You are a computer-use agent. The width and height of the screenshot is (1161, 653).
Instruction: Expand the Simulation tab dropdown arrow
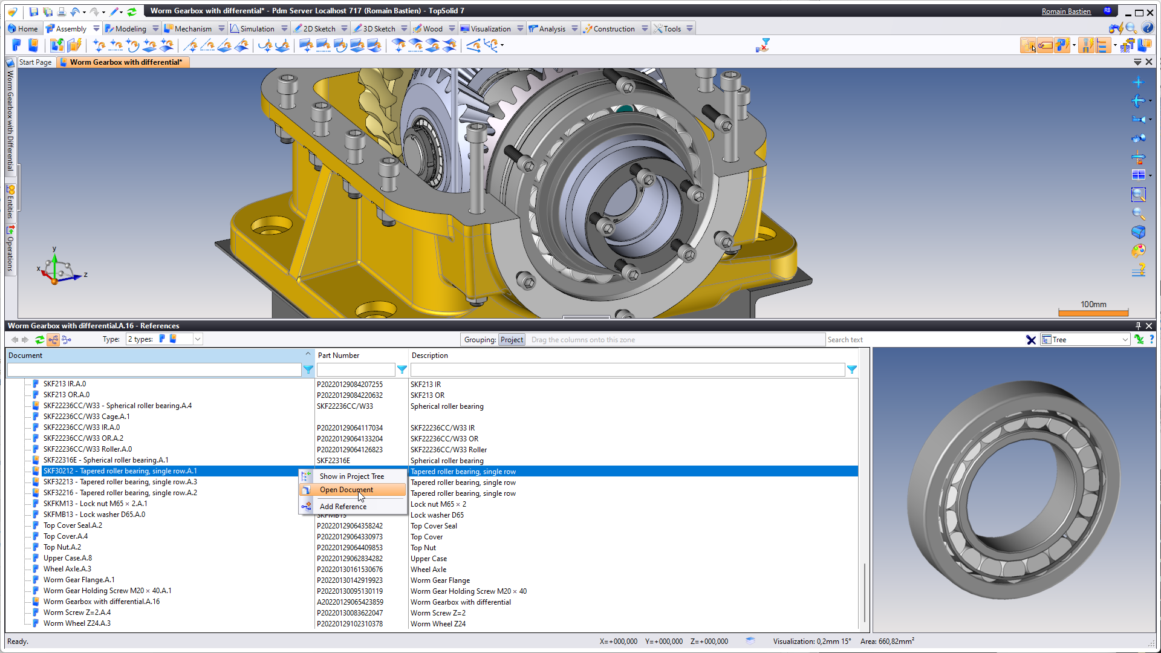284,28
